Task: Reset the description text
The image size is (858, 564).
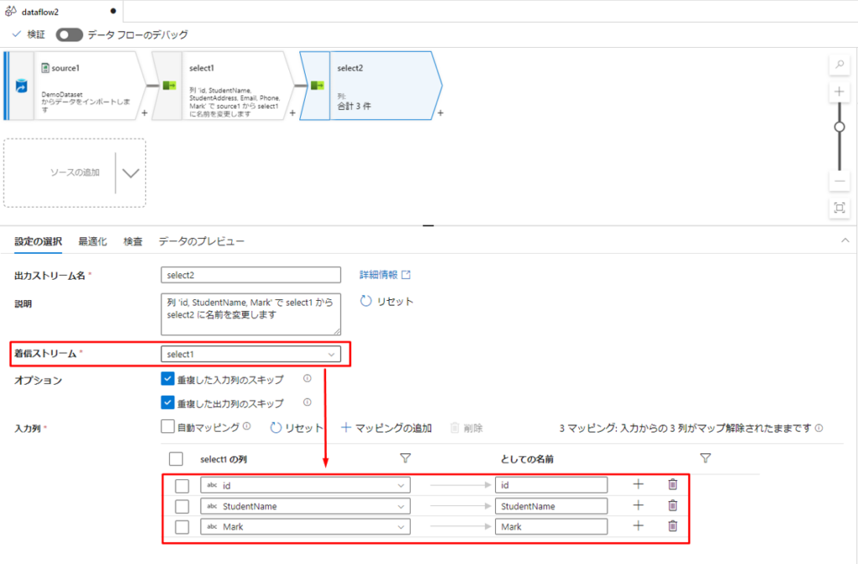Action: (x=386, y=302)
